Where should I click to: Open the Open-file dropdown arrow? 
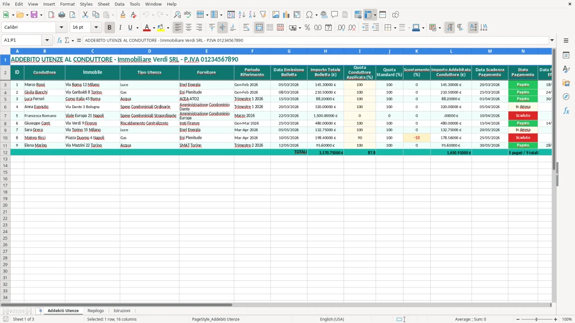coord(25,15)
